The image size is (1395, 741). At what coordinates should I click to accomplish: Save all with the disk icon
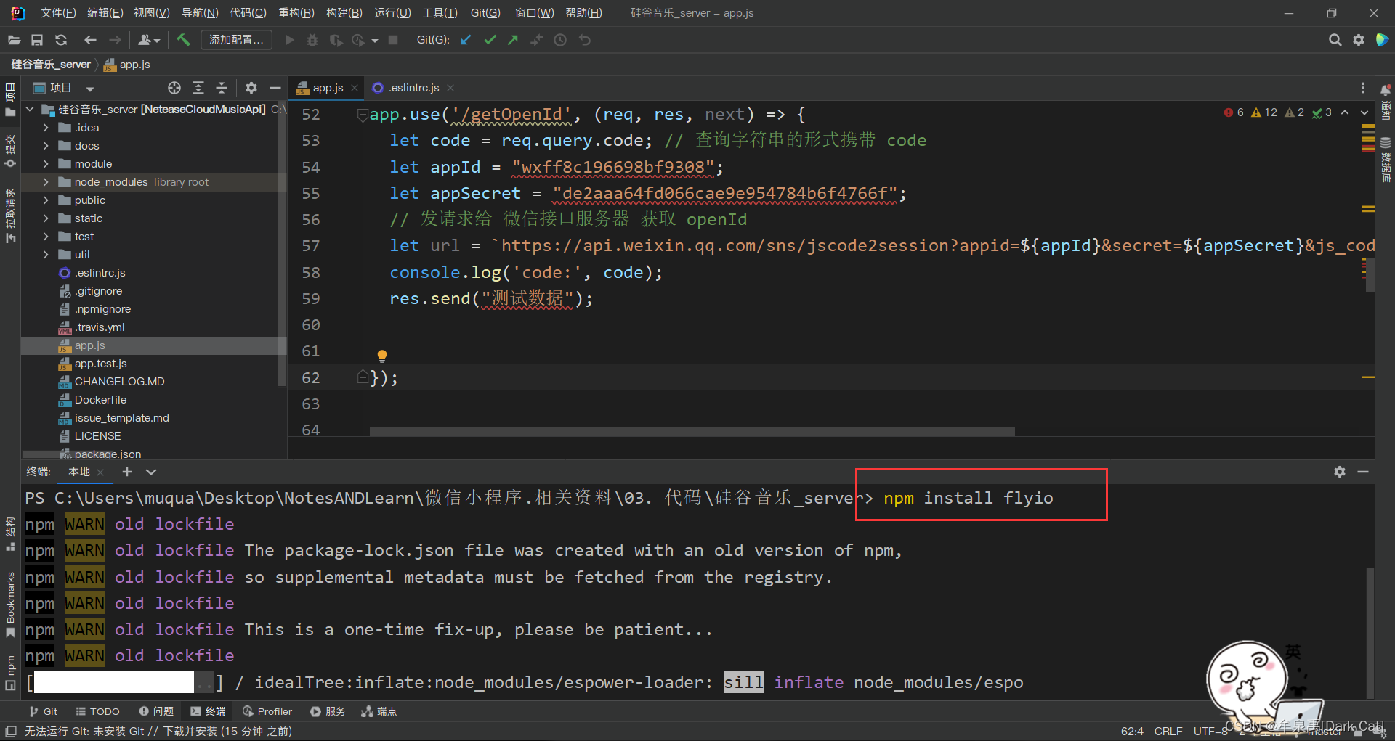coord(37,40)
